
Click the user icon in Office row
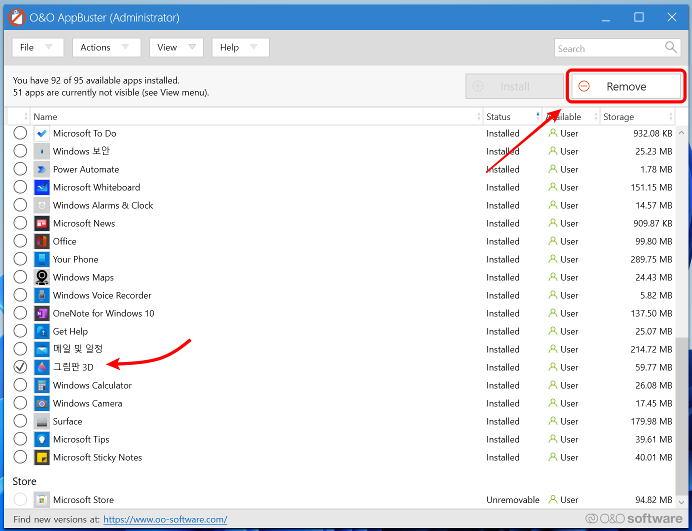tap(553, 241)
